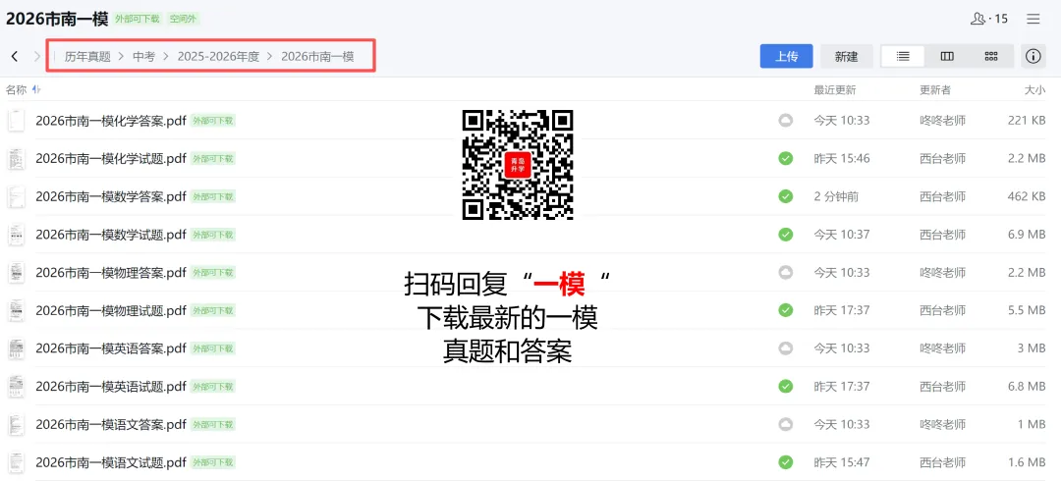
Task: Sort by 大小 column header
Action: click(1034, 89)
